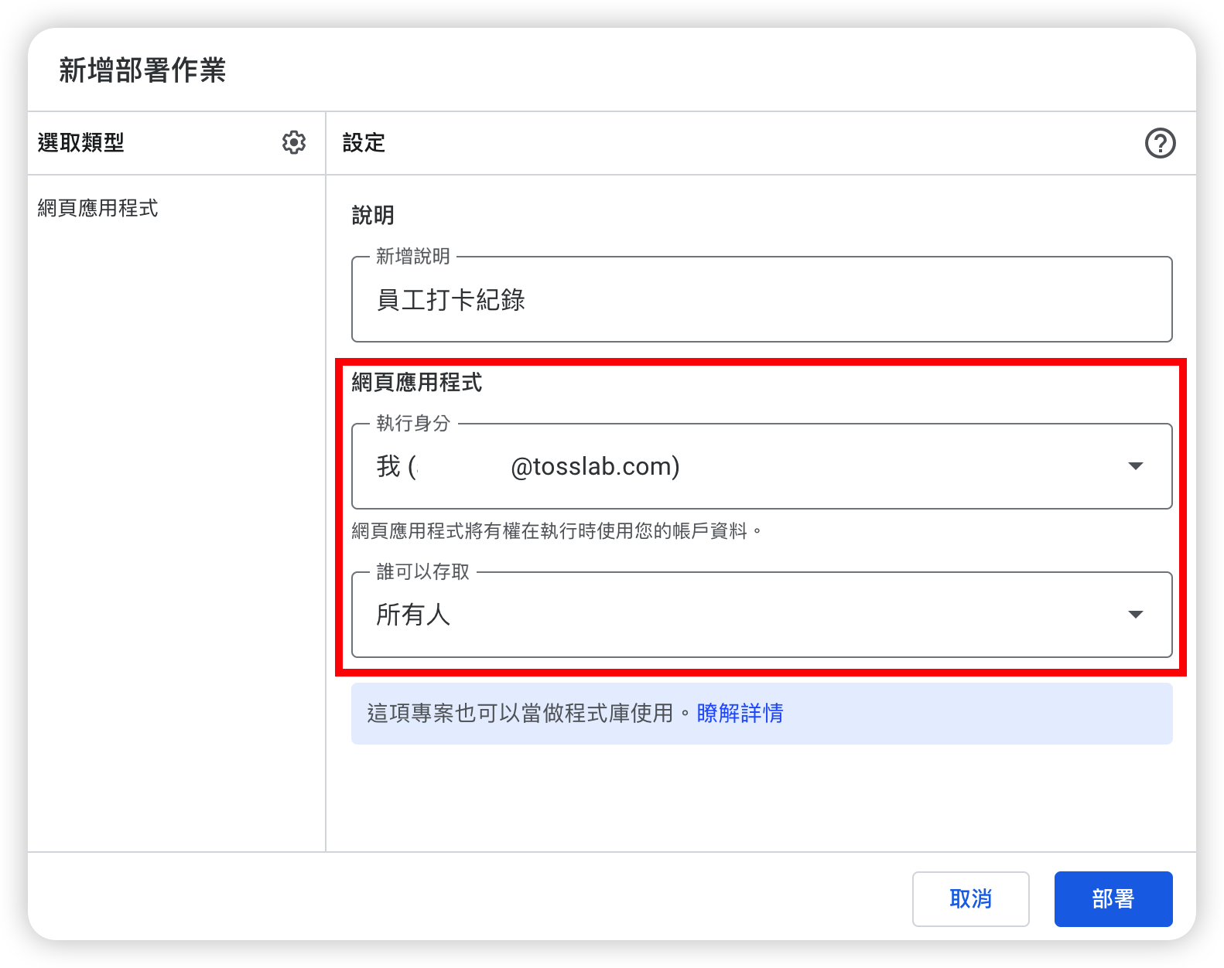Click the 執行身分 field label
Screen dimensions: 1224x968
(x=413, y=423)
